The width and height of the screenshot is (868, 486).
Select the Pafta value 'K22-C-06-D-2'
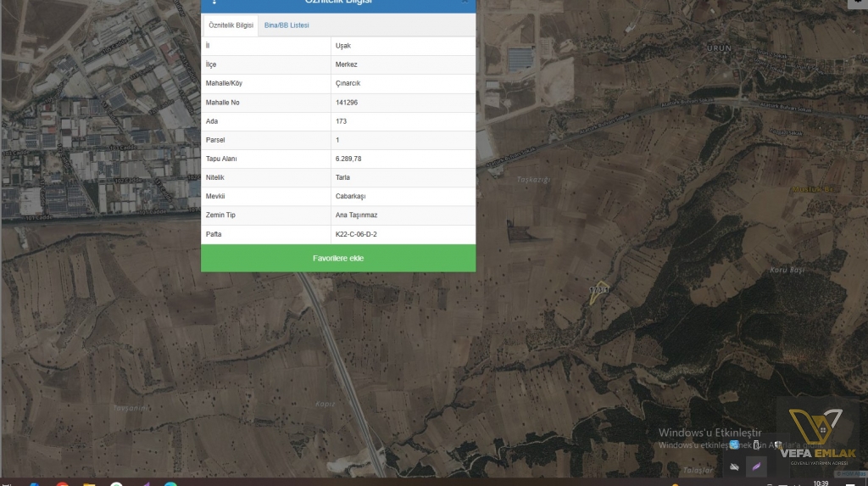click(x=356, y=234)
